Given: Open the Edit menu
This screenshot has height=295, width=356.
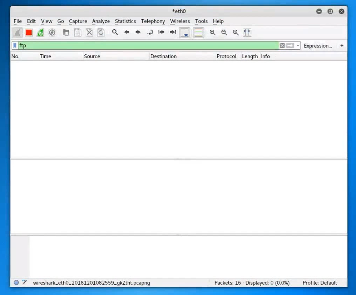Looking at the screenshot, I should pos(31,21).
